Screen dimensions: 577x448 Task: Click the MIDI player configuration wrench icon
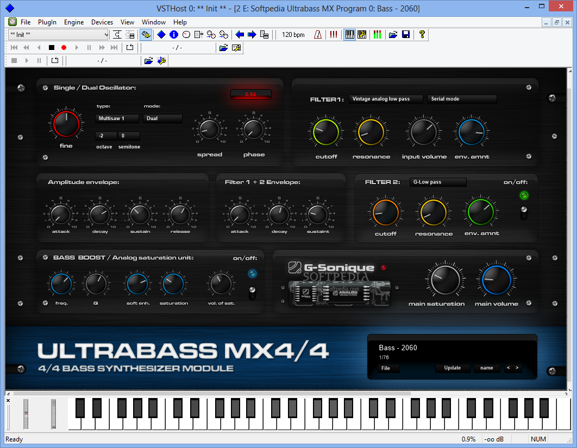236,47
